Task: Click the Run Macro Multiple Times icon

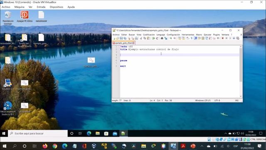Action: [x=234, y=38]
